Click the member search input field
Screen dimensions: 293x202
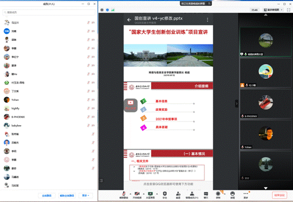coord(49,12)
